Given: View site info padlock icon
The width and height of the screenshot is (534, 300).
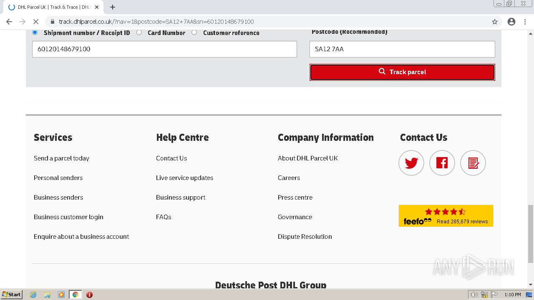Looking at the screenshot, I should [x=53, y=22].
